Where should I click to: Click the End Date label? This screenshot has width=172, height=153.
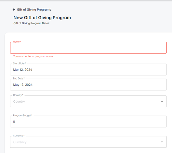(x=19, y=78)
